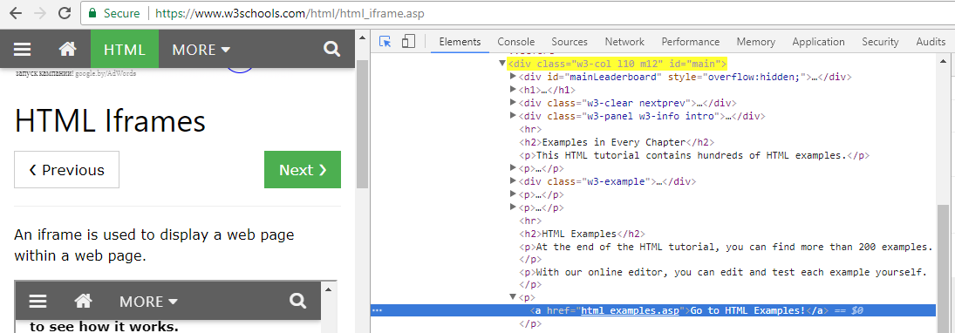Viewport: 955px width, 333px height.
Task: Click search icon inside the embedded iframe
Action: 297,300
